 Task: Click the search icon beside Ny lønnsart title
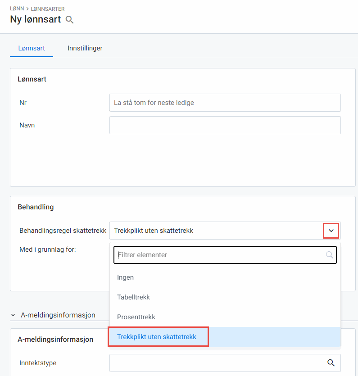click(x=69, y=20)
